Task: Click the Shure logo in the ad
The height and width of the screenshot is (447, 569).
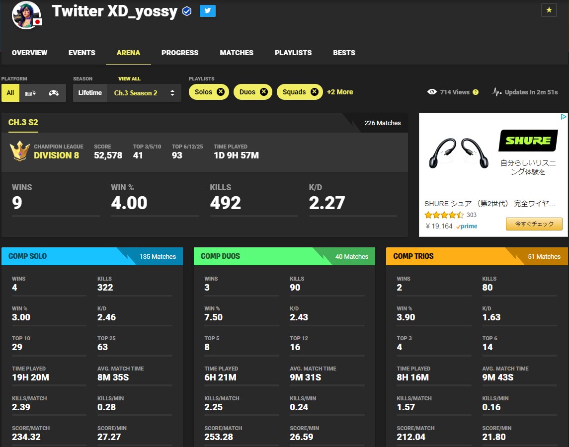Action: click(528, 141)
